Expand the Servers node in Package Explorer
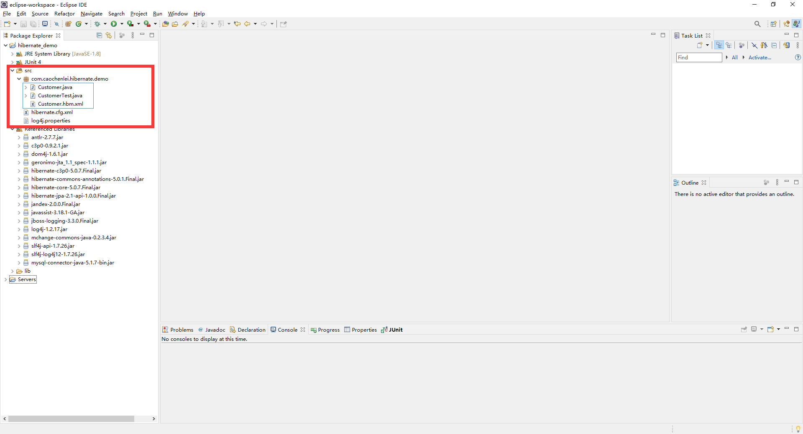This screenshot has width=803, height=434. 5,279
